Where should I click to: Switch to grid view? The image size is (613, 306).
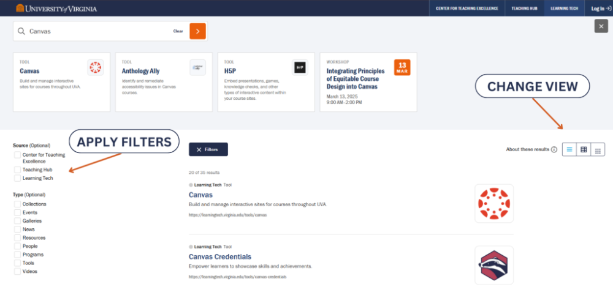point(598,149)
